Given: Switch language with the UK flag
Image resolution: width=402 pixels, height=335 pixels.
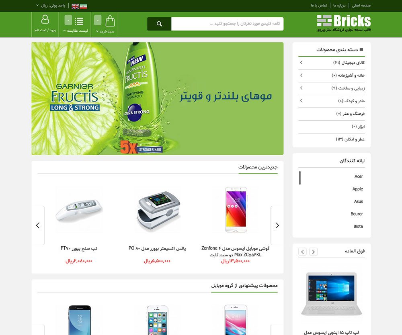Looking at the screenshot, I should click(x=75, y=6).
